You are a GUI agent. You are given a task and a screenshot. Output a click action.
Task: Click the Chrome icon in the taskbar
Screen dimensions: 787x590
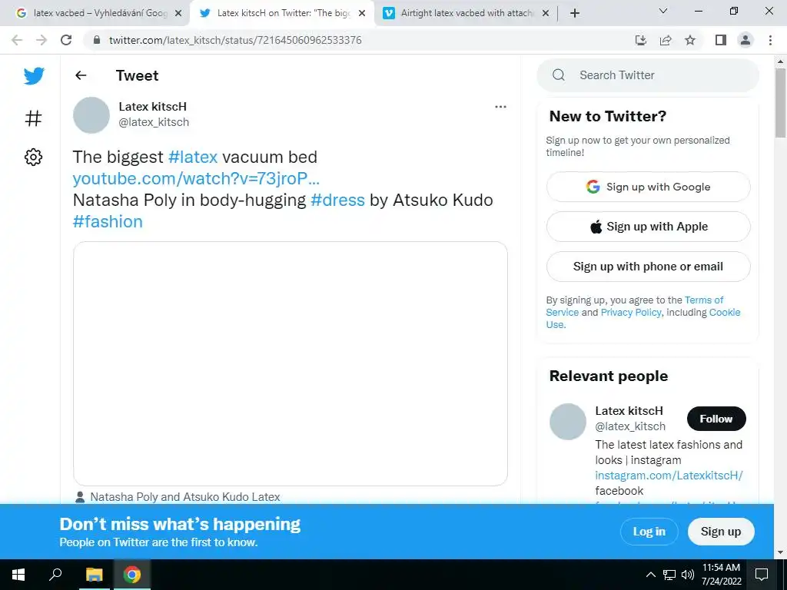[132, 575]
